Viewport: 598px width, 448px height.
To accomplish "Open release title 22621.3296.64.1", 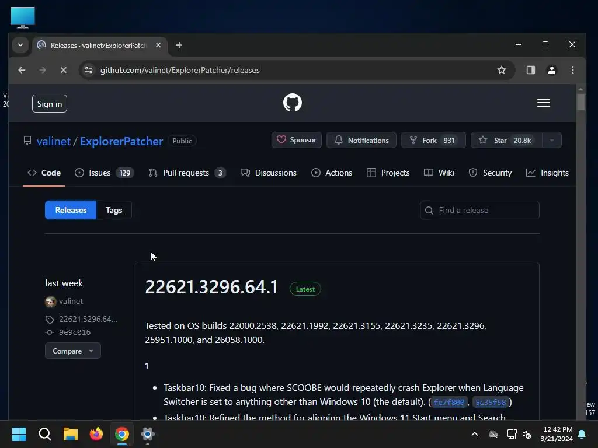I will (211, 287).
